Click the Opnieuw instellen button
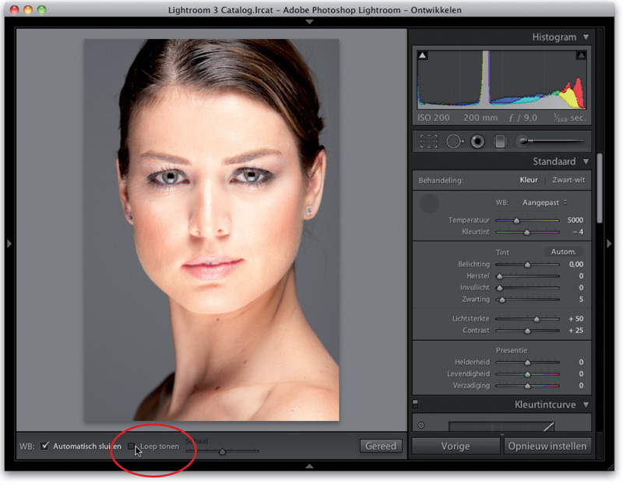Image resolution: width=623 pixels, height=487 pixels. coord(547,446)
